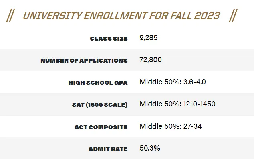Screen dimensions: 254x159
Task: Click 'Middle 50%' in the ACT row
Action: pyautogui.click(x=160, y=126)
